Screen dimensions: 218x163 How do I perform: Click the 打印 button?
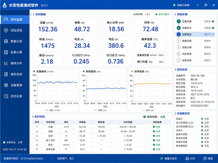(190, 158)
